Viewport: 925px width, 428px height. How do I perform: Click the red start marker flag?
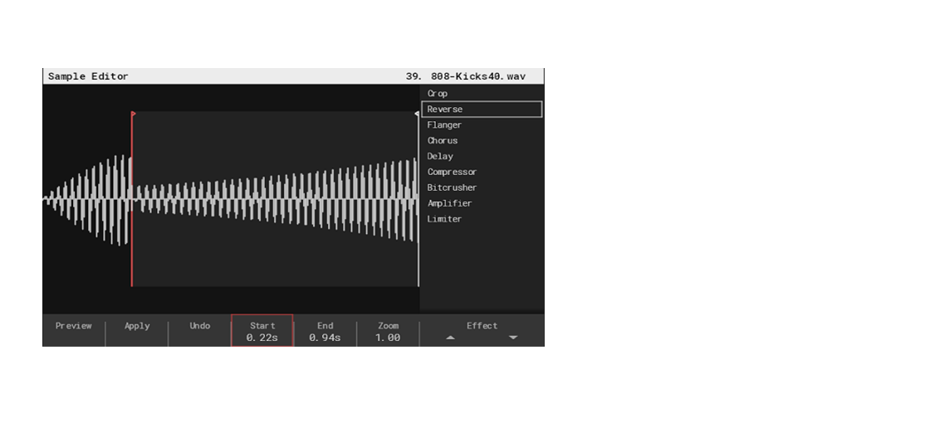point(134,114)
